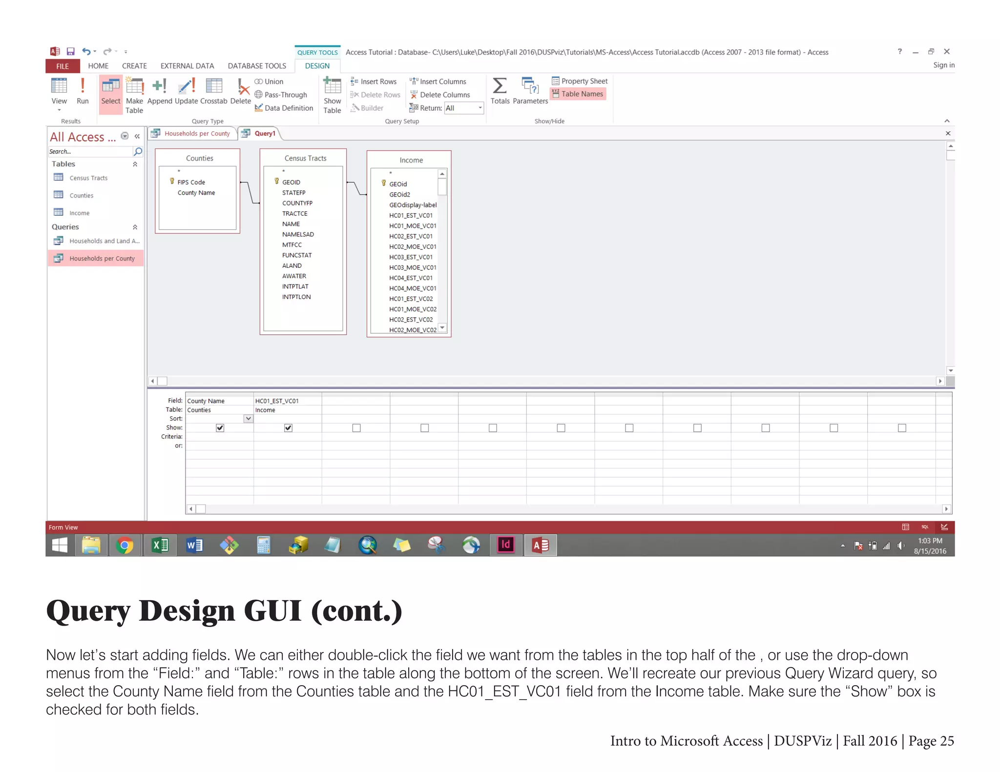Check the Show box in seventh column
Screen dimensions: 1000x772
coord(629,428)
